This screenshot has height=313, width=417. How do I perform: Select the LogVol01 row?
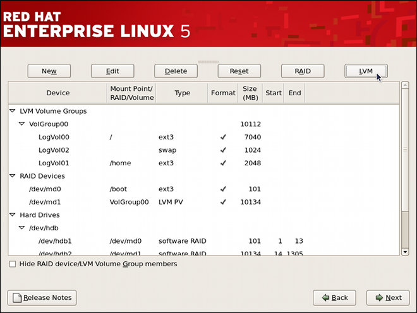pos(204,163)
